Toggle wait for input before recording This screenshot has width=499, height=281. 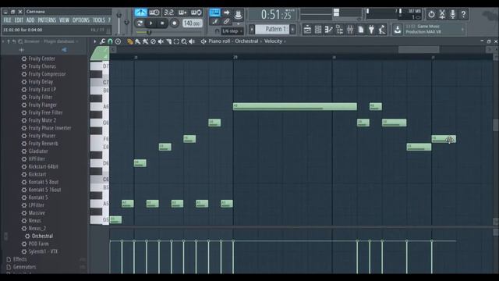click(x=154, y=12)
